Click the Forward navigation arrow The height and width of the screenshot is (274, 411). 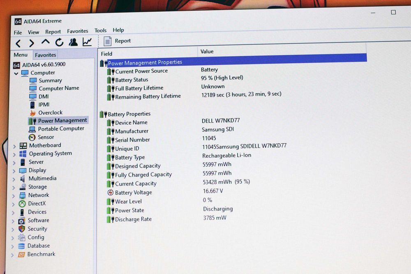tap(32, 43)
